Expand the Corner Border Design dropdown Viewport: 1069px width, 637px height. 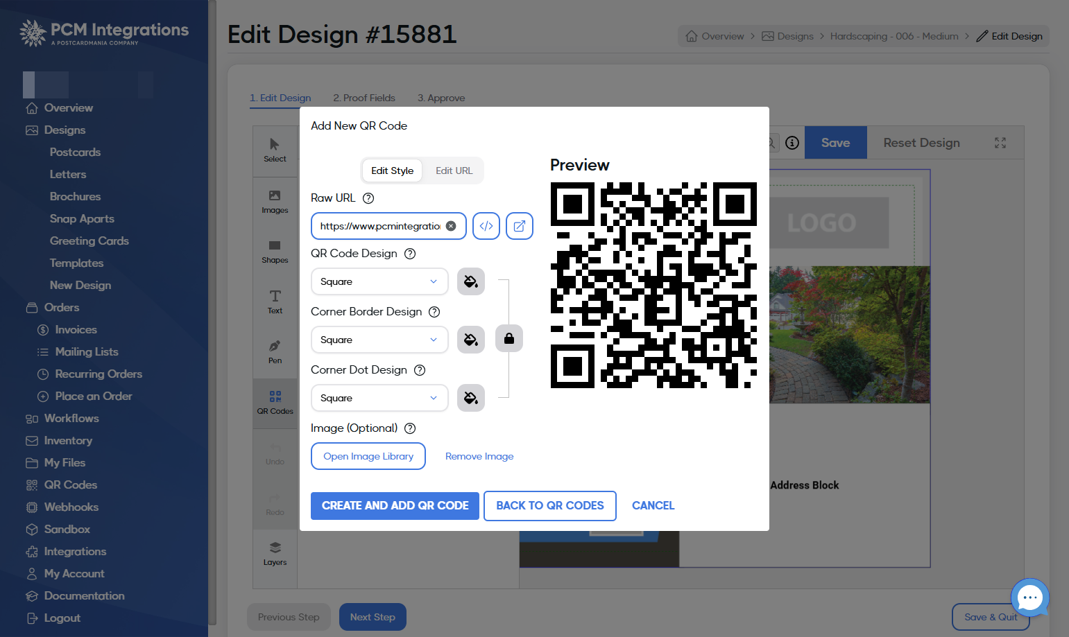(x=379, y=340)
